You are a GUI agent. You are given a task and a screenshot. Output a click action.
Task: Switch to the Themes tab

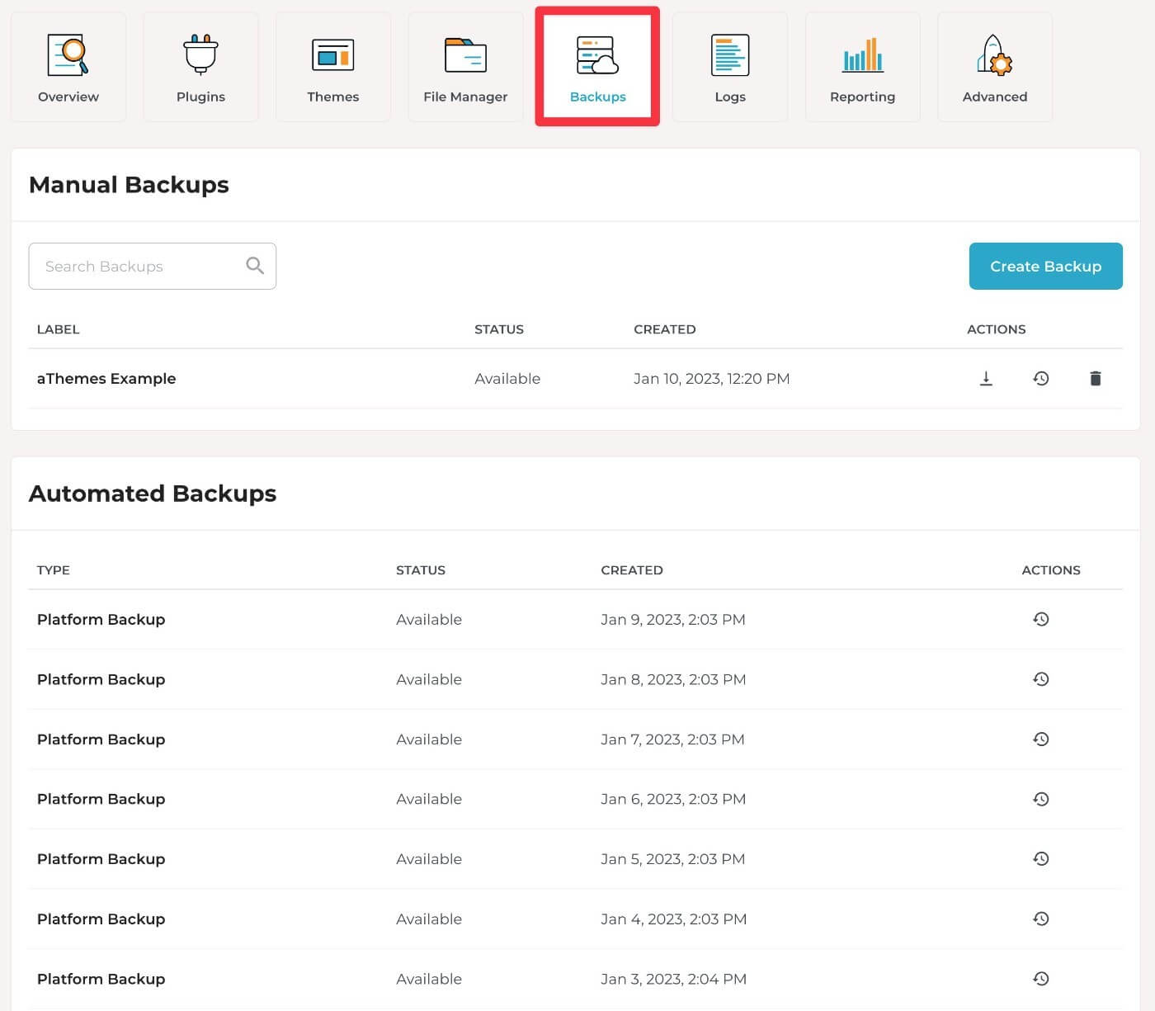coord(333,67)
